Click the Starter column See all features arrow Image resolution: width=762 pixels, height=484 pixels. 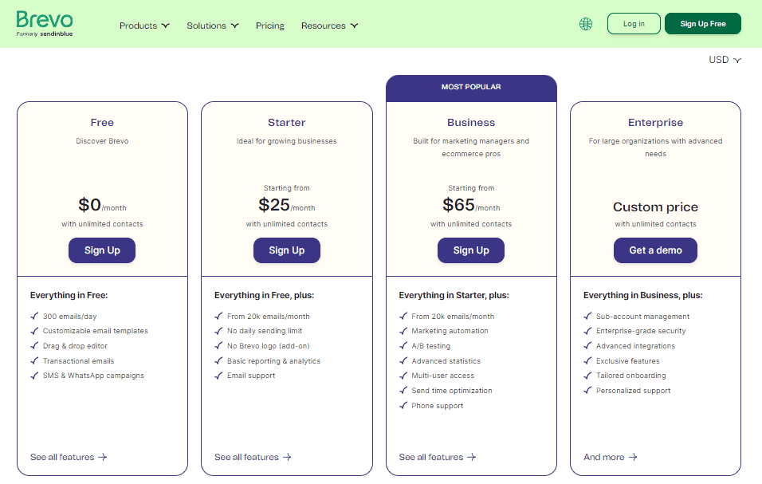tap(287, 457)
